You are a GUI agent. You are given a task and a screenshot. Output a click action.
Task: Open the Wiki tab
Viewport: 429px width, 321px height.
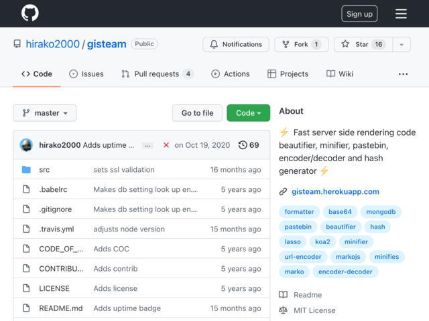click(x=340, y=74)
